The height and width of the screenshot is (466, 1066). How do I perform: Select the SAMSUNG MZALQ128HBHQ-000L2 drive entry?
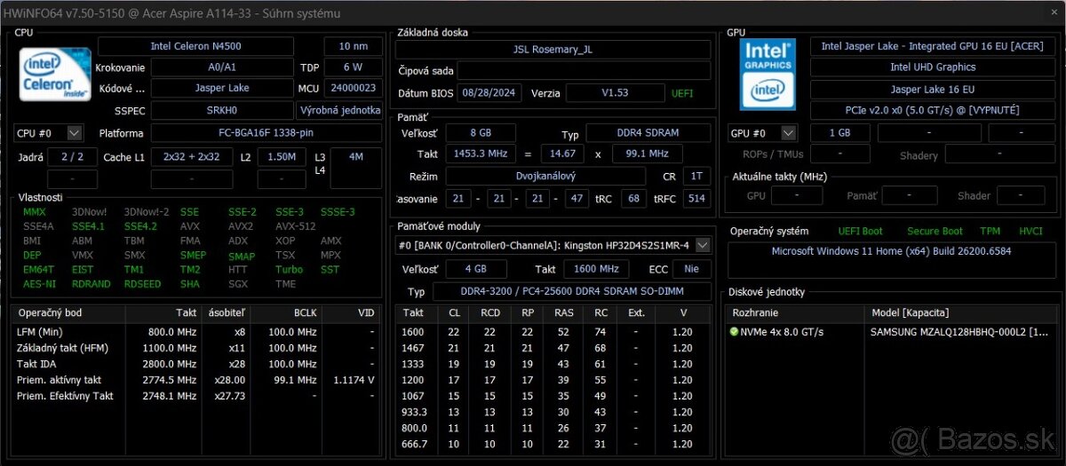(x=959, y=332)
